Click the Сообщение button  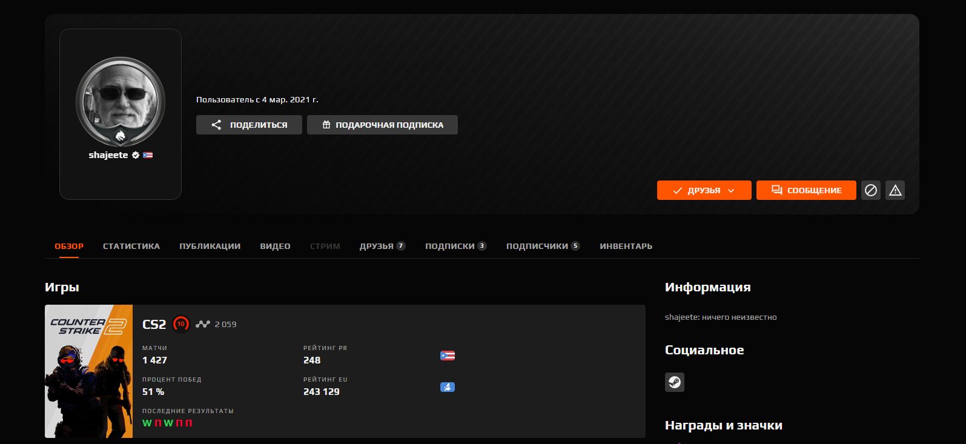pos(806,190)
